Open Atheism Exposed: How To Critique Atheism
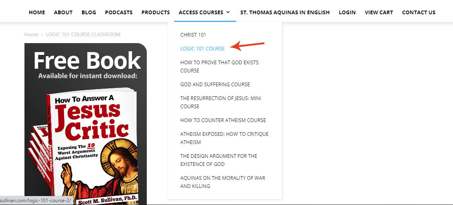This screenshot has height=205, width=453. tap(224, 138)
